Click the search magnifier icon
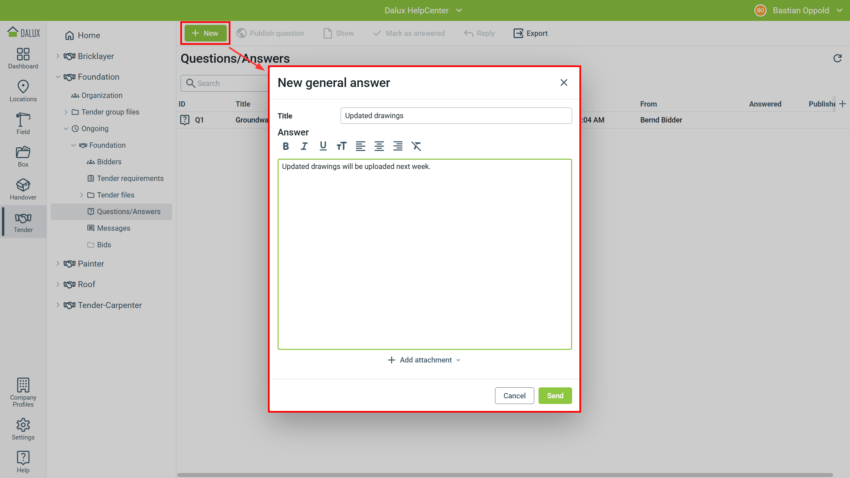This screenshot has width=850, height=478. (x=190, y=83)
